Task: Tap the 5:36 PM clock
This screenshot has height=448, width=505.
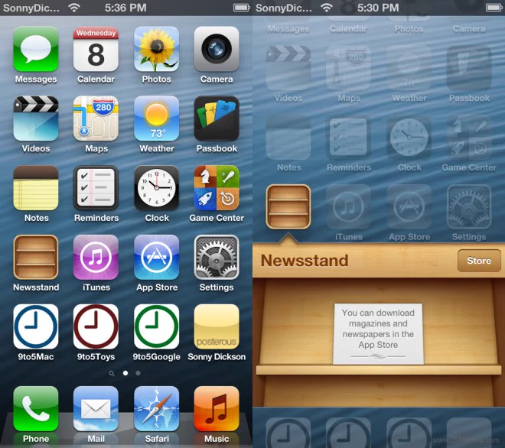Action: pos(125,8)
